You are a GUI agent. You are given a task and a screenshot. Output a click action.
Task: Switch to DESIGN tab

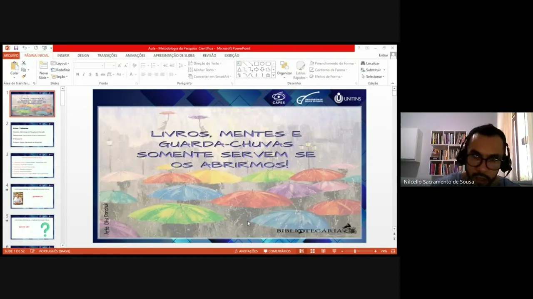[83, 55]
